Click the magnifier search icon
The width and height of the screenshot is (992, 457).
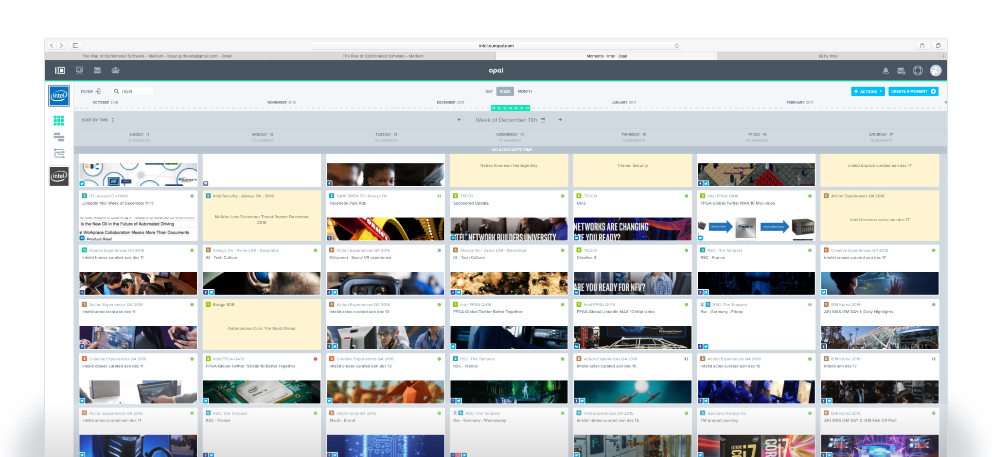click(116, 91)
